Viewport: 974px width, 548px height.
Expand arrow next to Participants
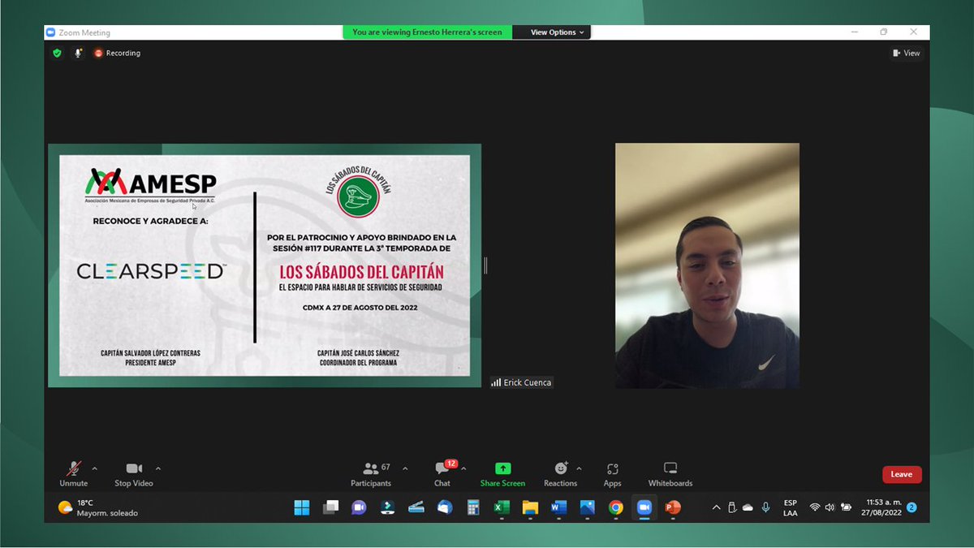click(405, 468)
